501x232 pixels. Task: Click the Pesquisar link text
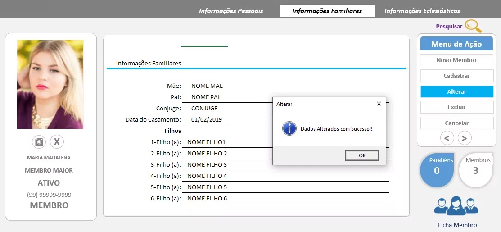coord(449,27)
